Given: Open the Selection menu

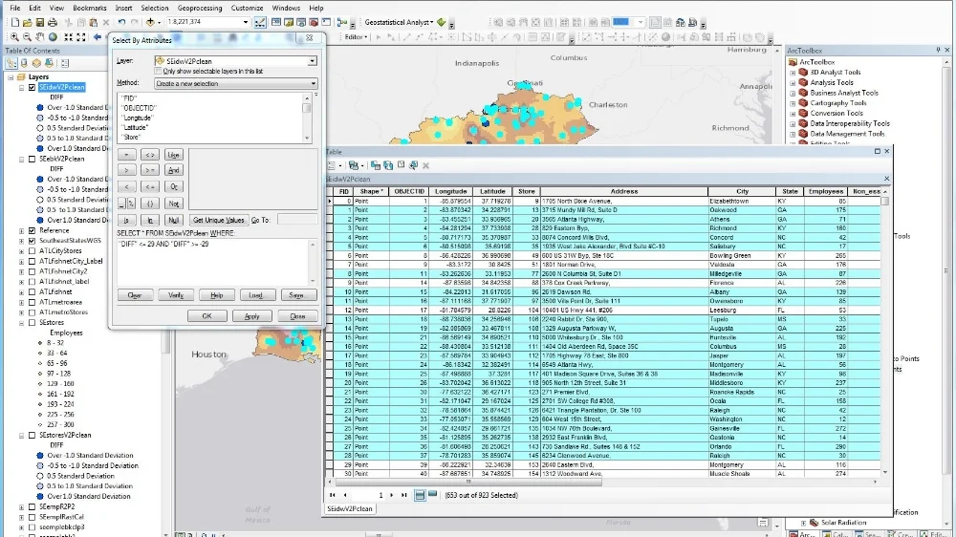Looking at the screenshot, I should coord(154,8).
